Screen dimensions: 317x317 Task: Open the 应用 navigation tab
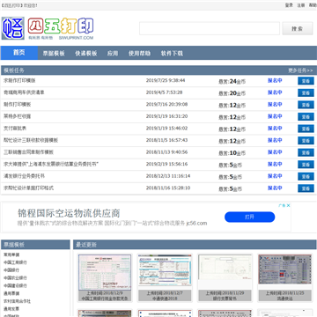coord(113,54)
